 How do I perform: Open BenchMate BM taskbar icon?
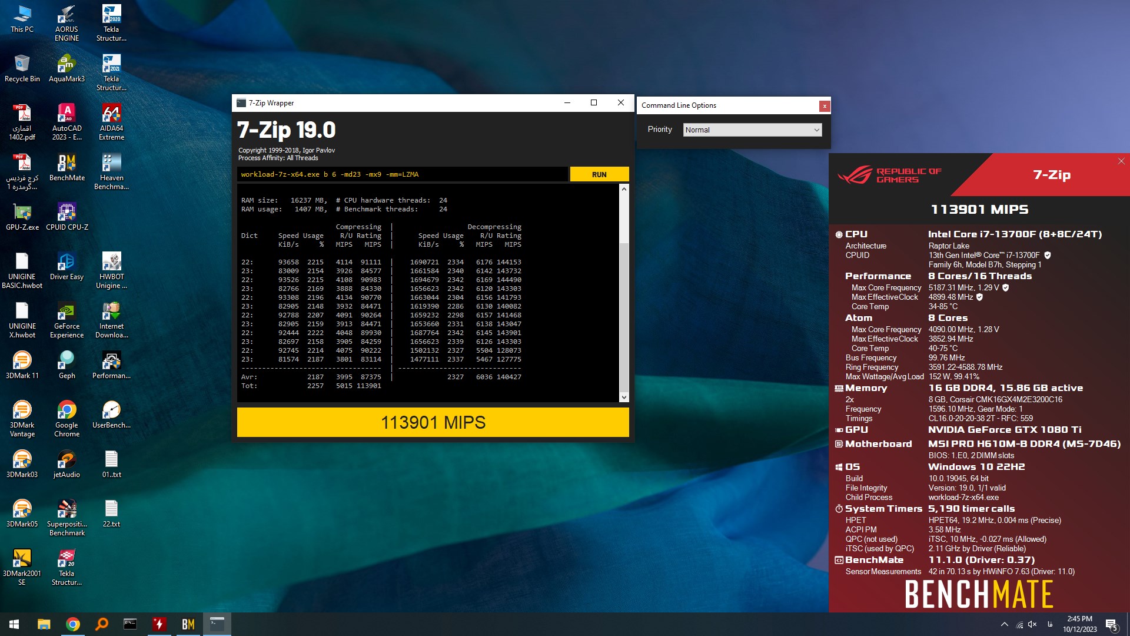pyautogui.click(x=188, y=624)
